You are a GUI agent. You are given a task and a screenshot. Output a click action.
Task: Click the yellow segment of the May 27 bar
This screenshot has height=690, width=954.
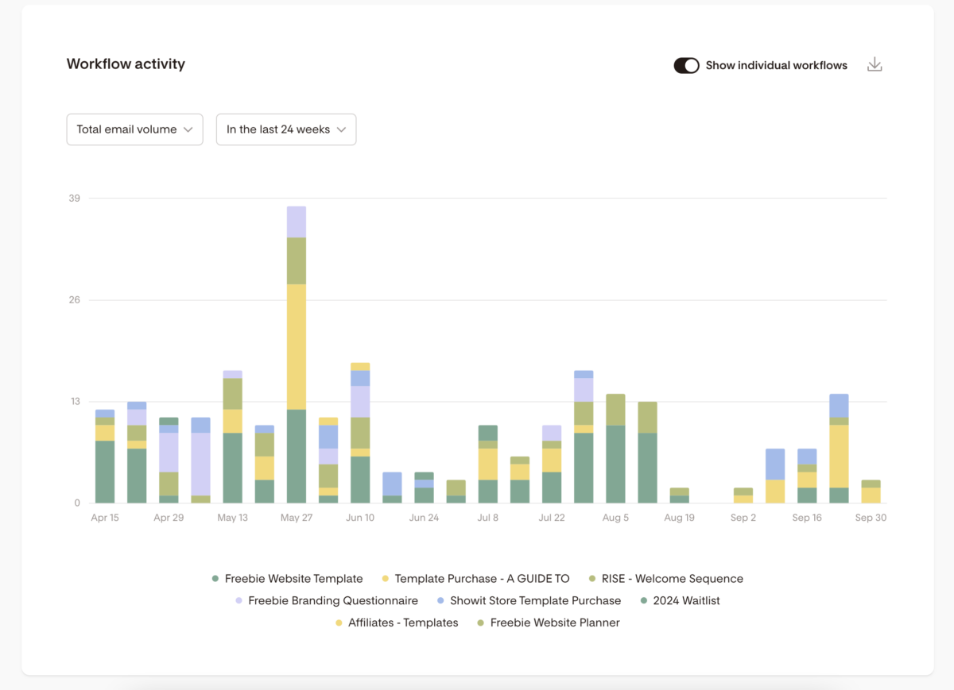tap(297, 346)
